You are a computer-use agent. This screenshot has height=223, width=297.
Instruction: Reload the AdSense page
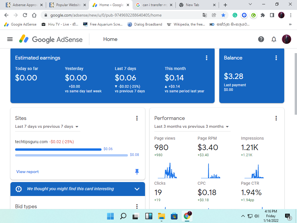point(25,15)
